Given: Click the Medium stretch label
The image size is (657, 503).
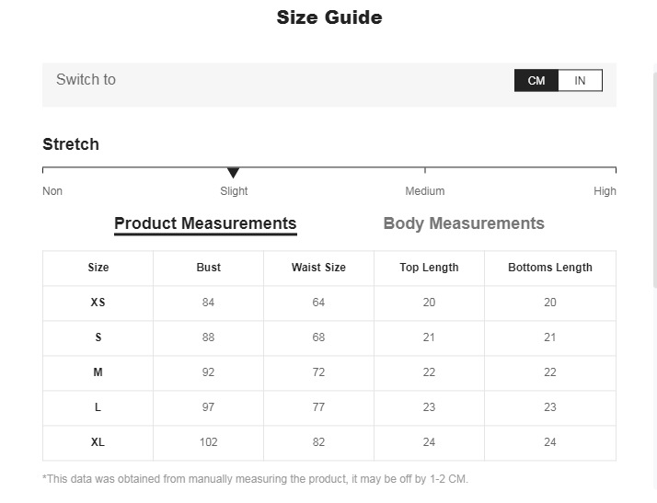Looking at the screenshot, I should tap(425, 191).
